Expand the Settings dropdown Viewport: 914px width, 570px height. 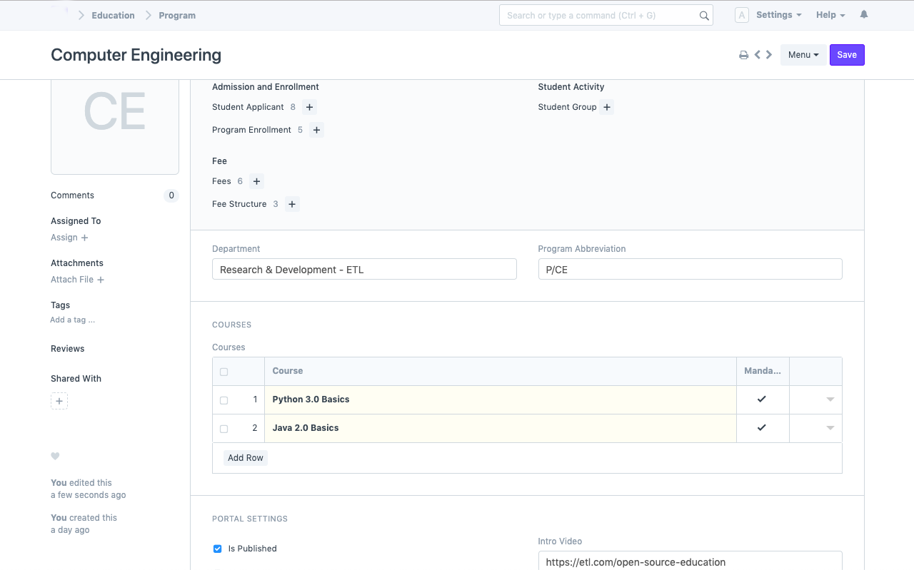coord(778,15)
